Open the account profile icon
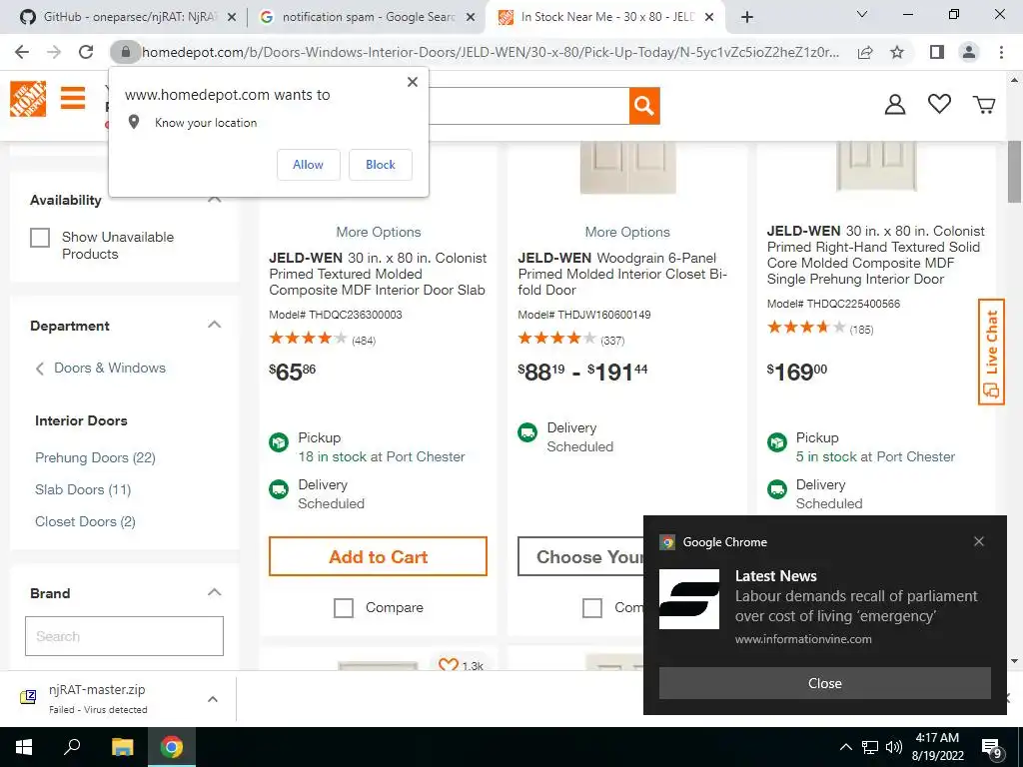The height and width of the screenshot is (767, 1023). pyautogui.click(x=894, y=104)
